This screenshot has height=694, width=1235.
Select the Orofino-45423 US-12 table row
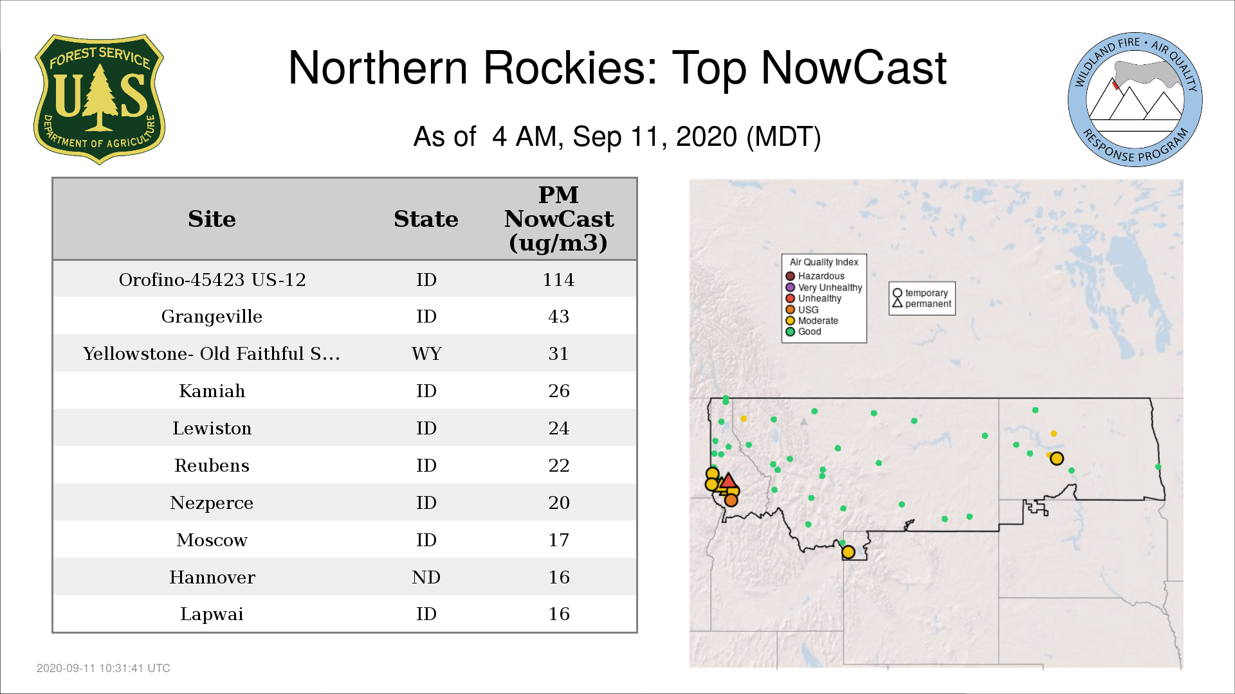point(212,280)
